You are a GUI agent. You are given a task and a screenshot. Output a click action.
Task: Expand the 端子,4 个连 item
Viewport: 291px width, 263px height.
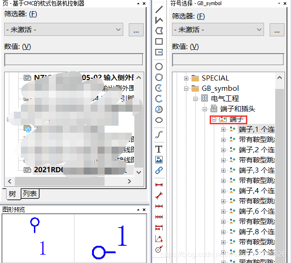tap(223, 191)
